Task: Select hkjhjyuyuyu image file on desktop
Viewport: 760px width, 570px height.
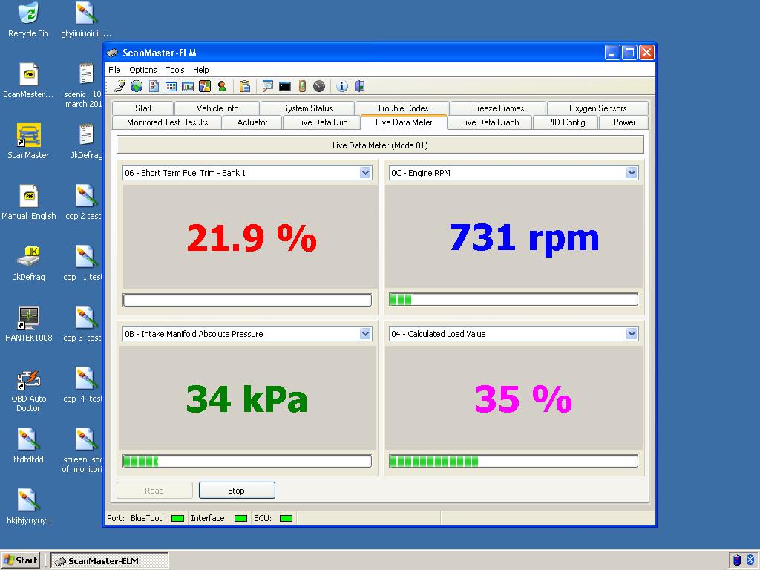Action: pos(29,506)
